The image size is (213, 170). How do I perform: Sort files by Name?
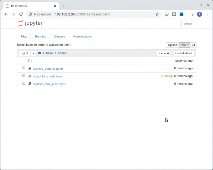(x=164, y=53)
